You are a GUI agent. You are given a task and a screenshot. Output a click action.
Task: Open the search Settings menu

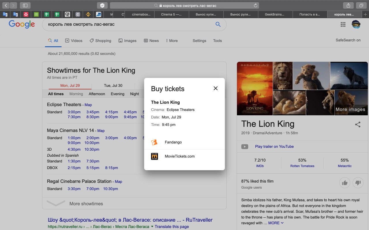click(199, 41)
